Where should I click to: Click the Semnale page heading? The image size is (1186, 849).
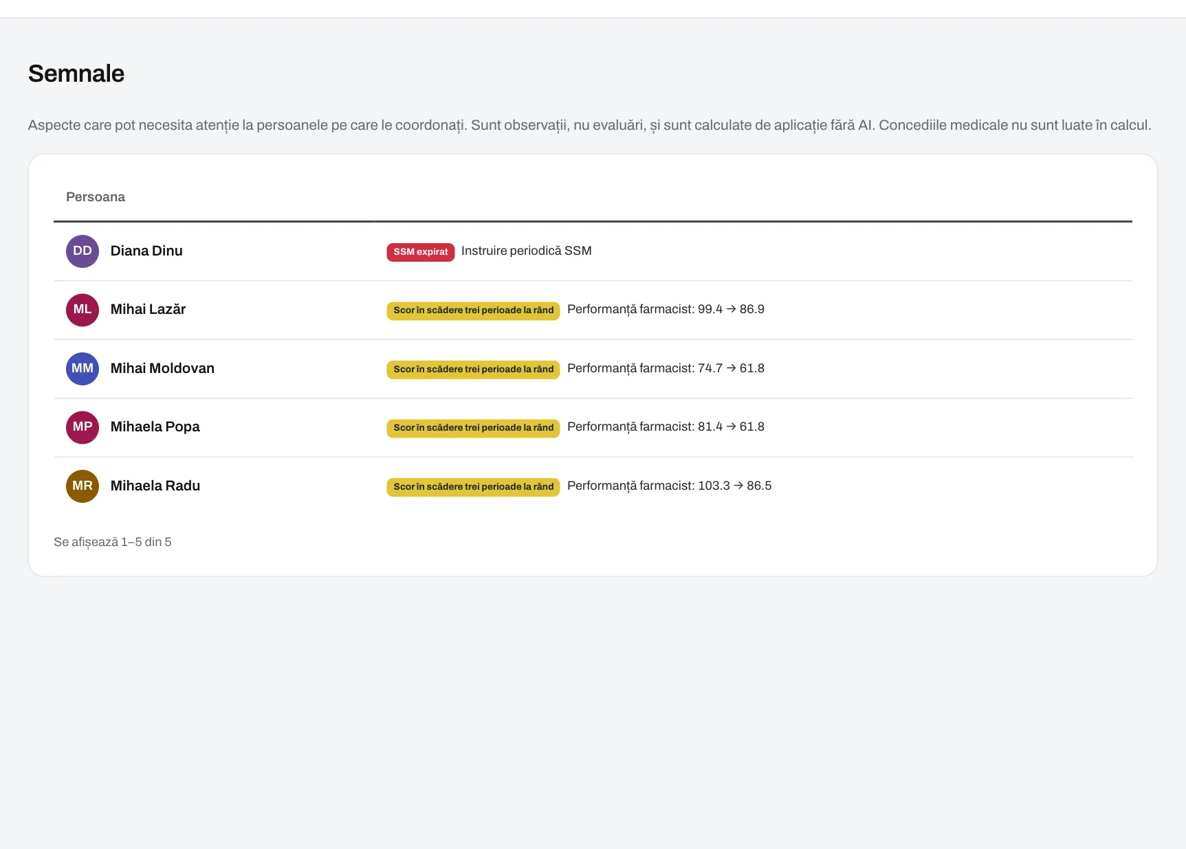pos(76,73)
